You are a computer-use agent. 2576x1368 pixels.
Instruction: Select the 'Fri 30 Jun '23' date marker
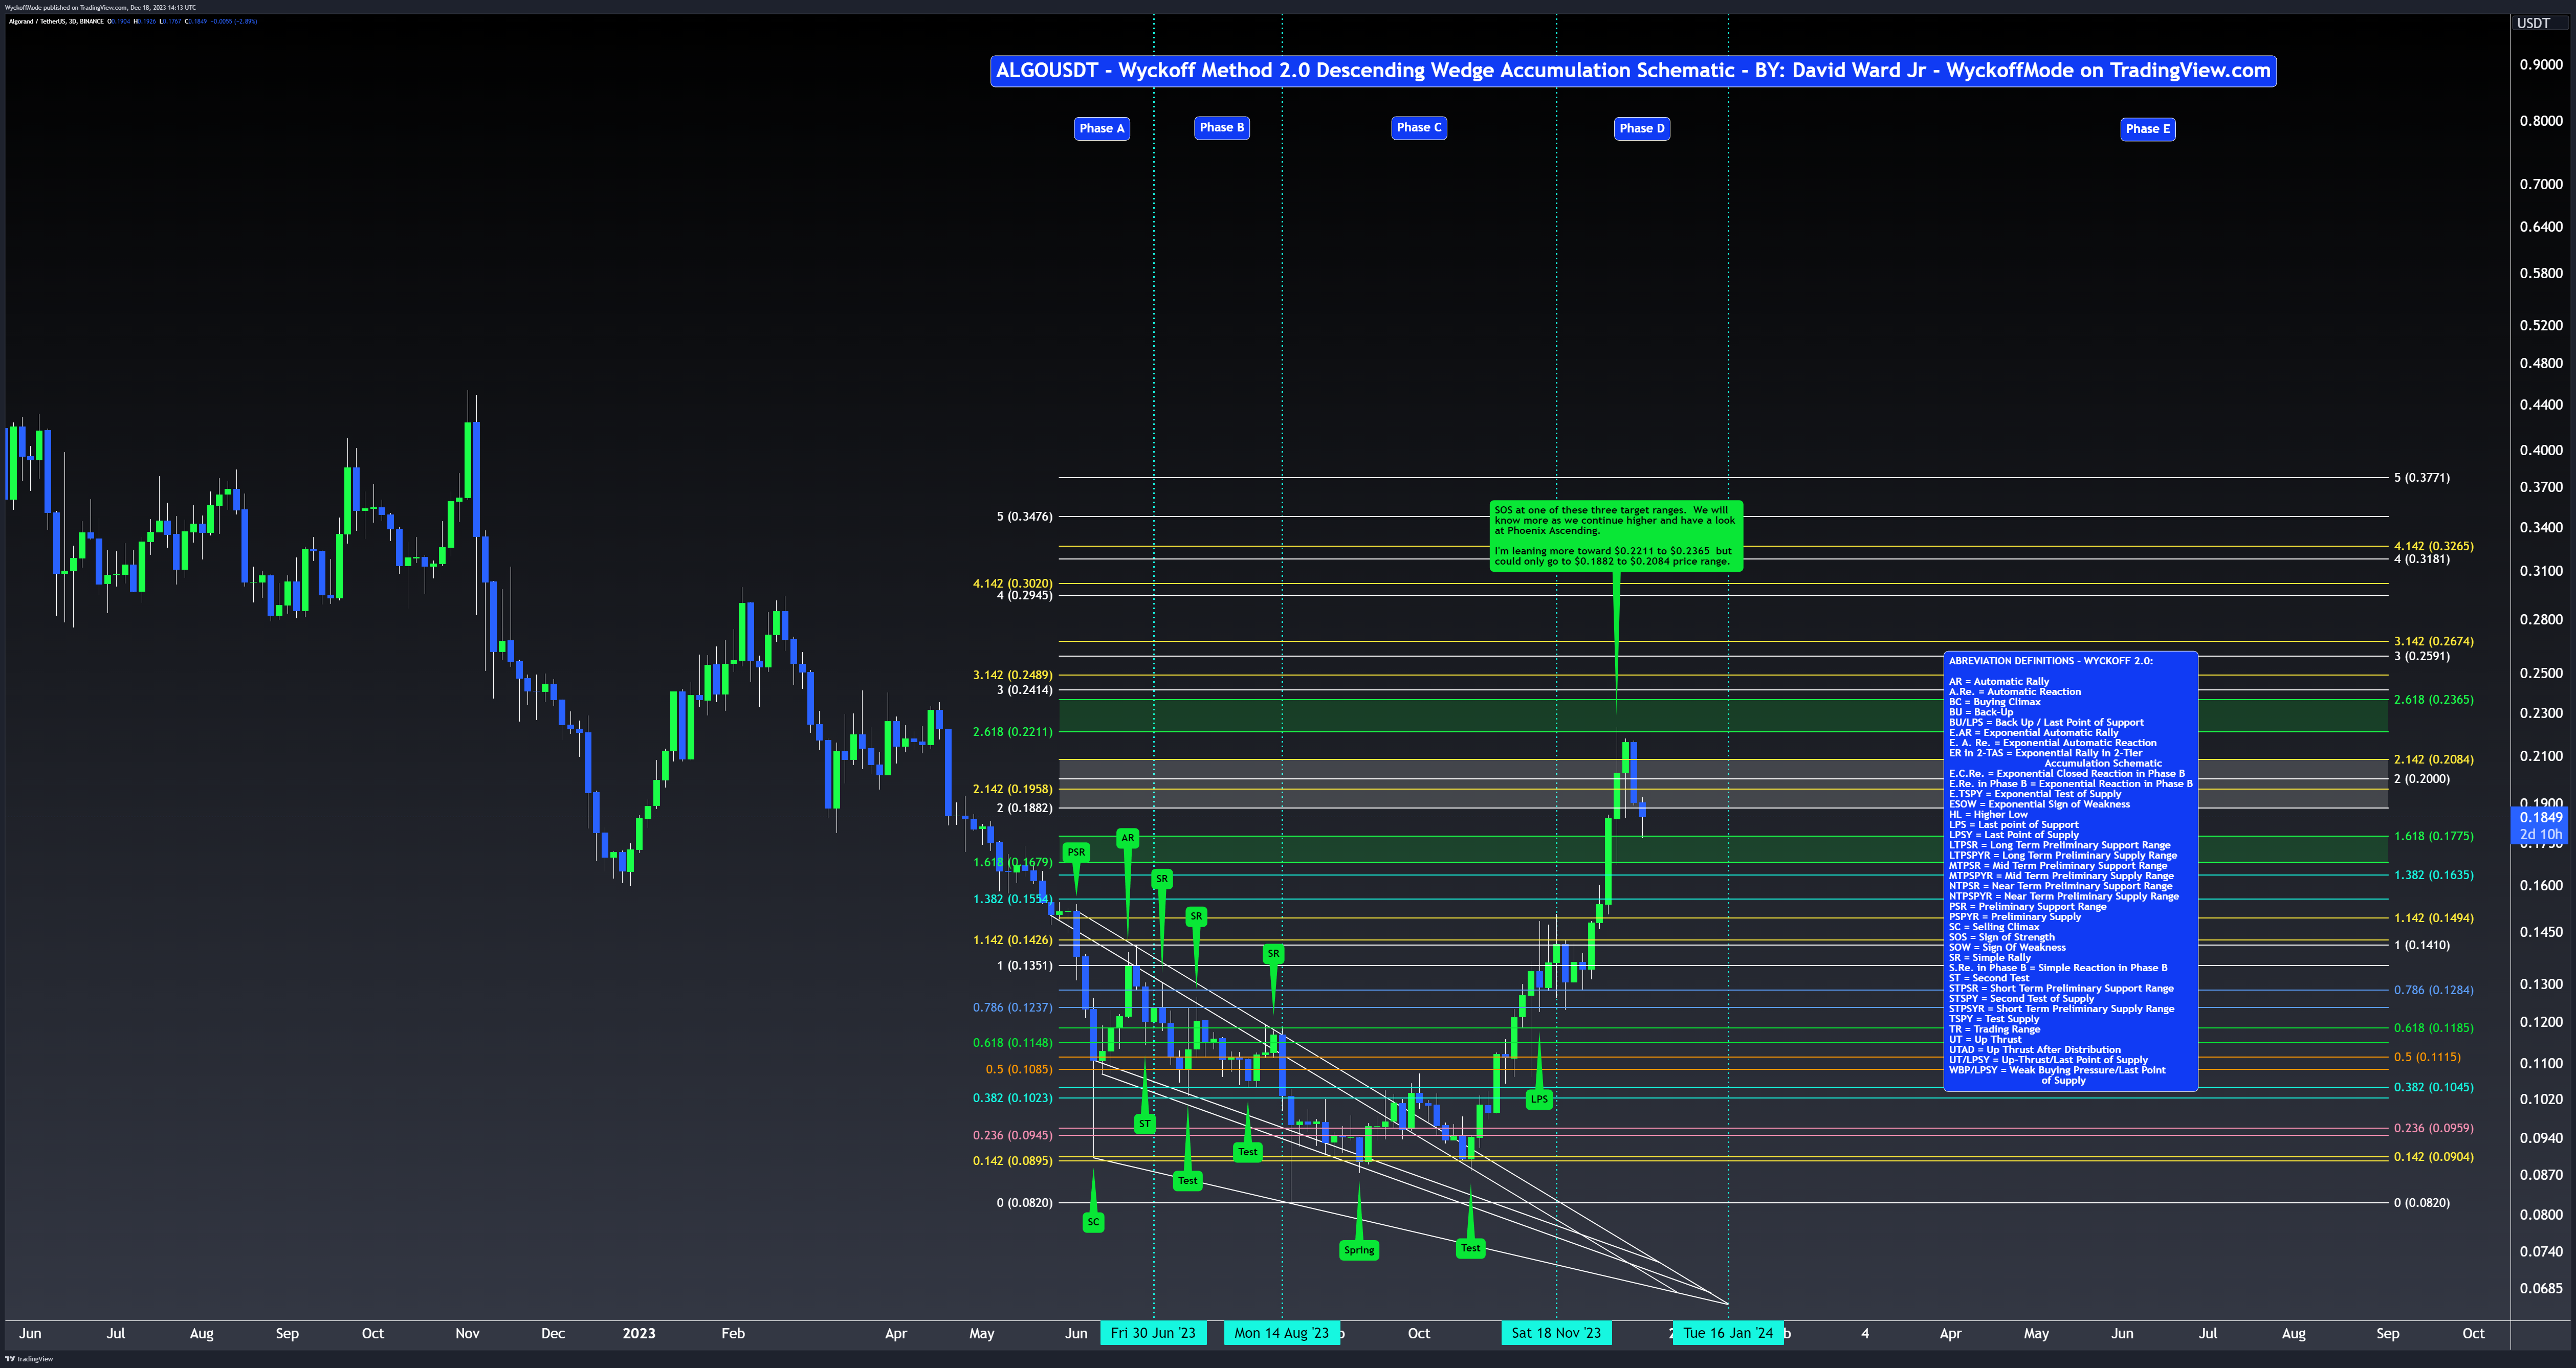tap(1153, 1332)
